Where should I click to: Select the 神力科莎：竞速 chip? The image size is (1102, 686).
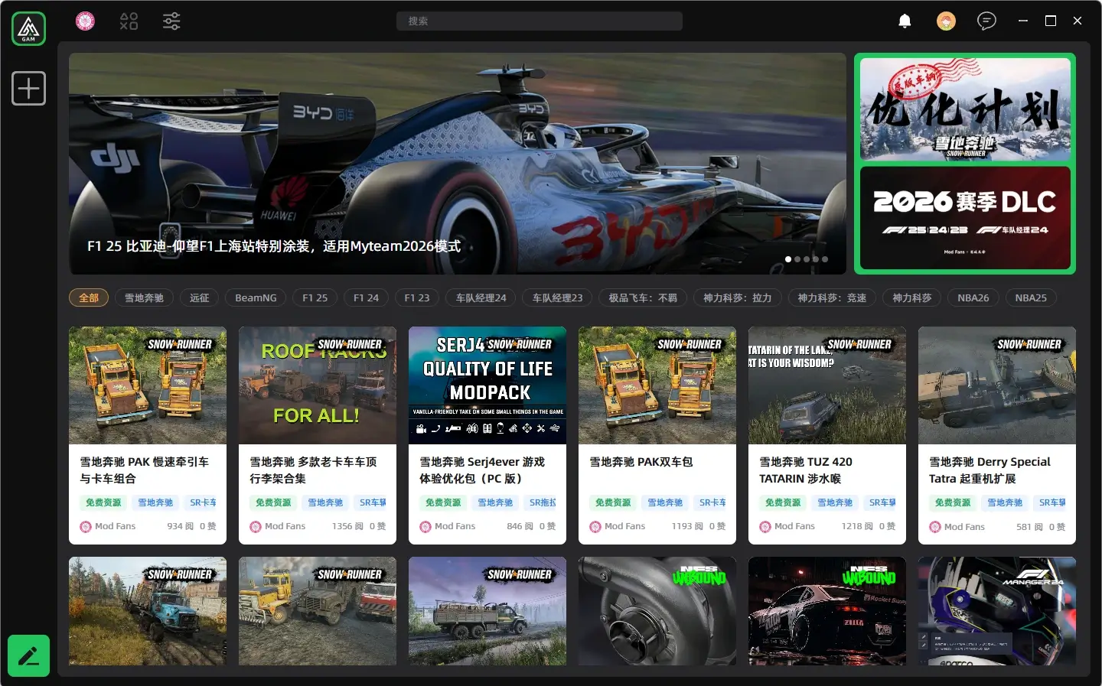[832, 297]
